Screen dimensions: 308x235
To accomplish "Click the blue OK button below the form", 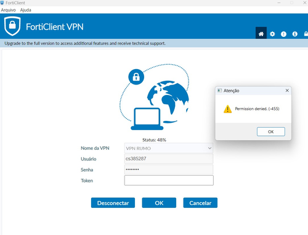I will tap(159, 203).
